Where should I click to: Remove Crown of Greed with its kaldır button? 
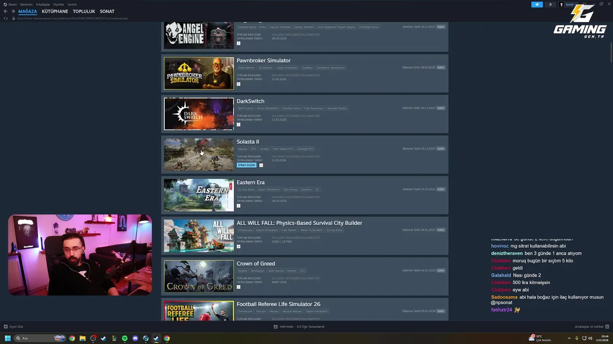[x=441, y=270]
